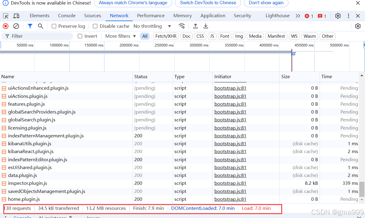Toggle the device toolbar icon

pos(16,16)
